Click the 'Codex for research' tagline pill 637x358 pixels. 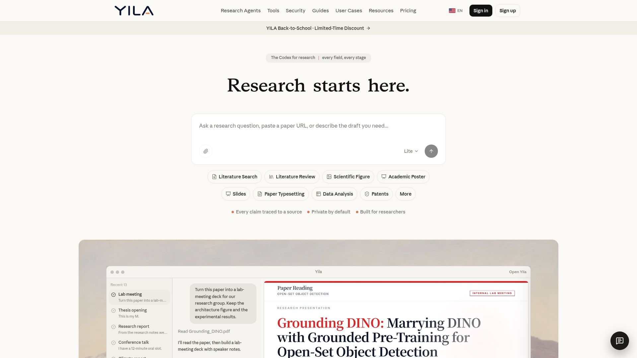point(318,58)
